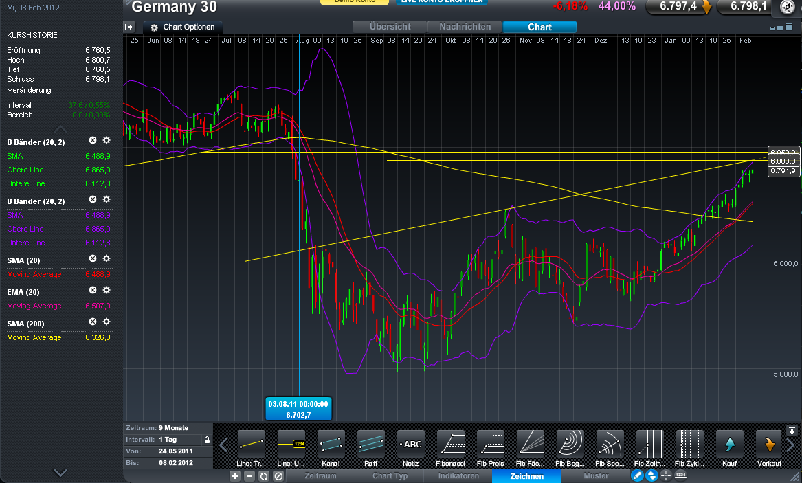Click the 6.883,3 price line label
Image resolution: width=802 pixels, height=483 pixels.
pos(783,161)
